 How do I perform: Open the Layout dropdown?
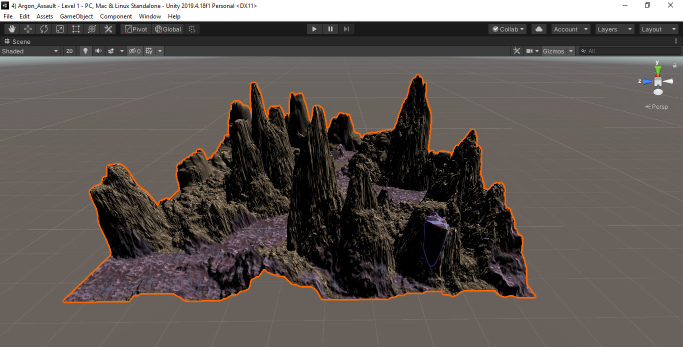[x=658, y=29]
